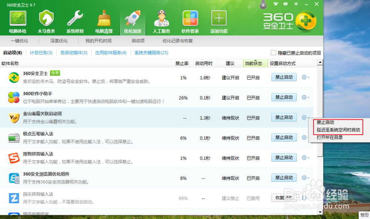Viewport: 370px width, 219px height.
Task: Open 软件管家 software manager icon
Action: click(x=190, y=21)
